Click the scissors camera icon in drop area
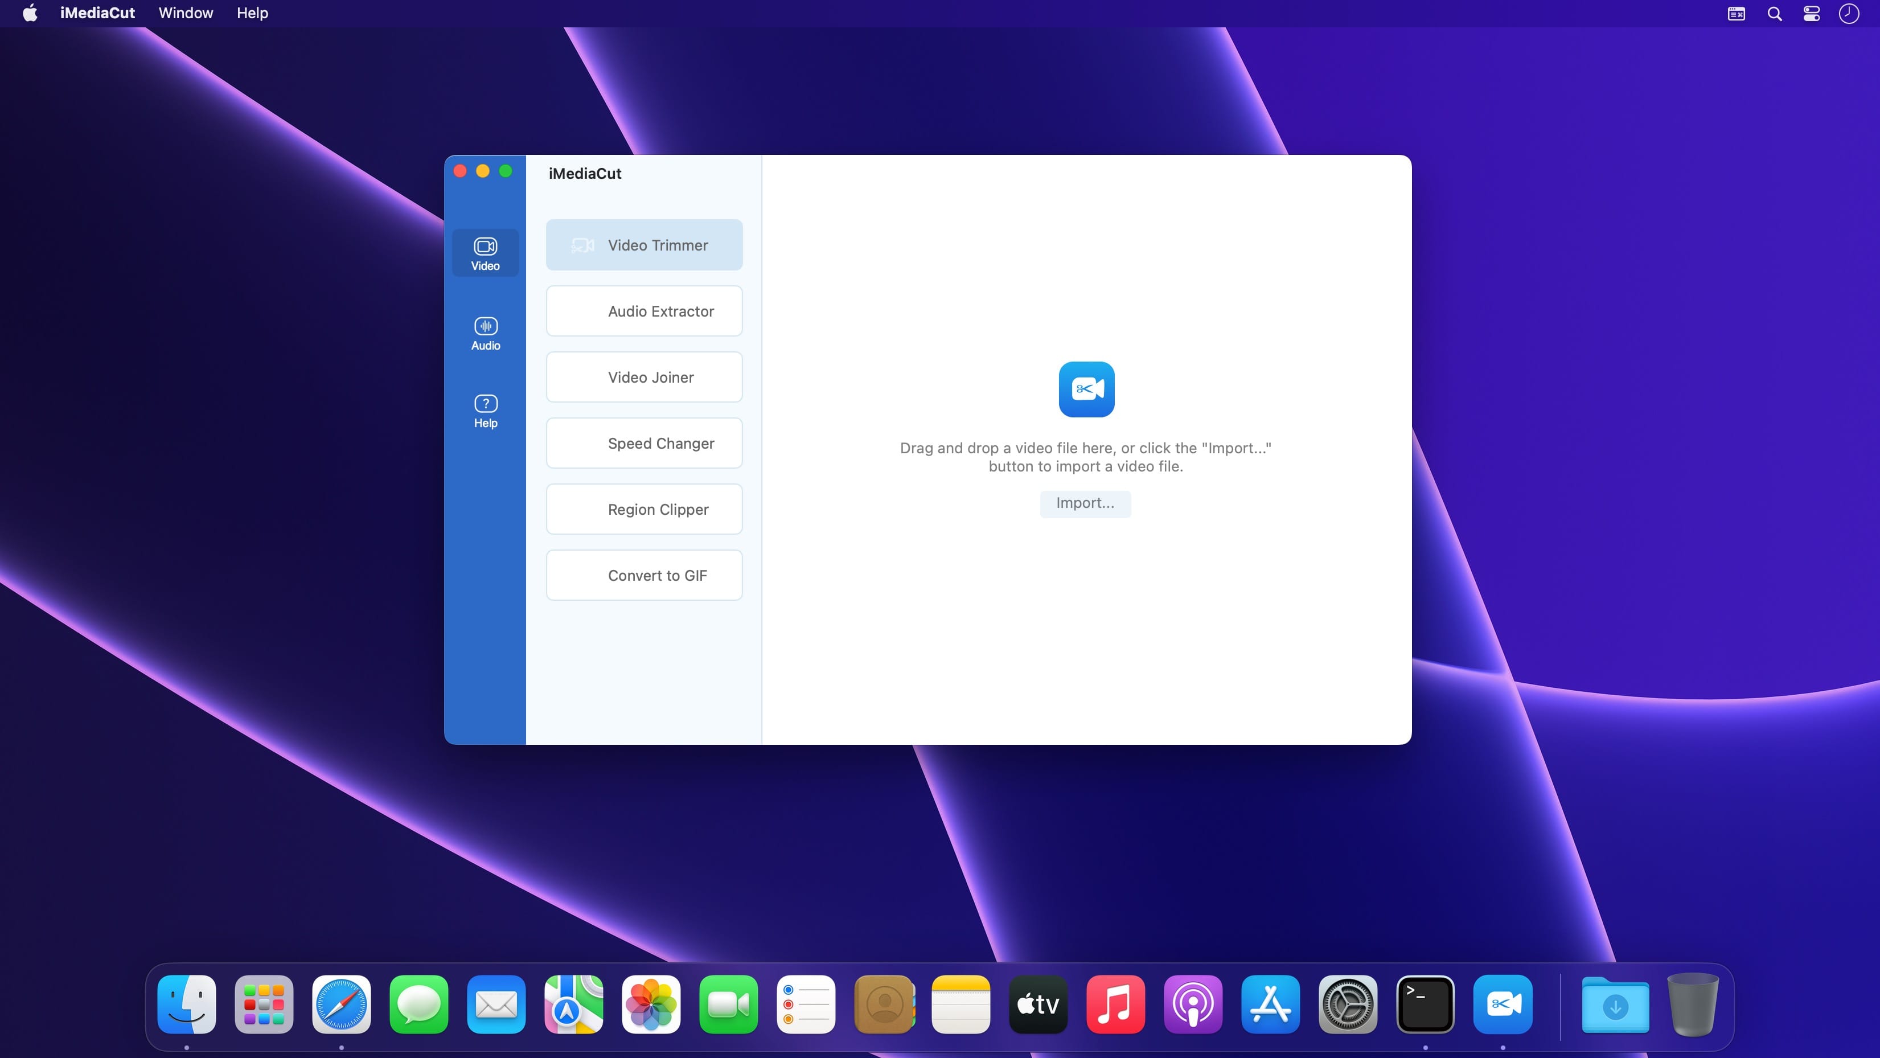 pos(1086,389)
